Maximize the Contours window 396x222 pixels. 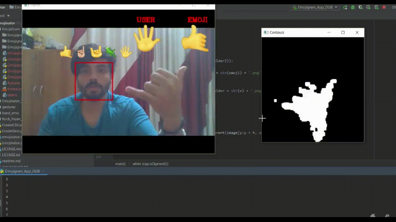point(343,32)
